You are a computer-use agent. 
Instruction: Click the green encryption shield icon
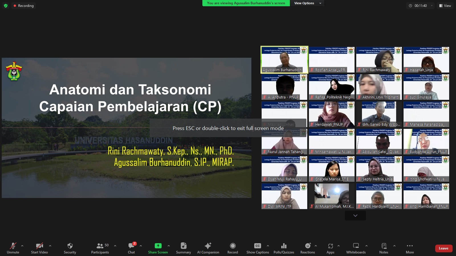(5, 6)
